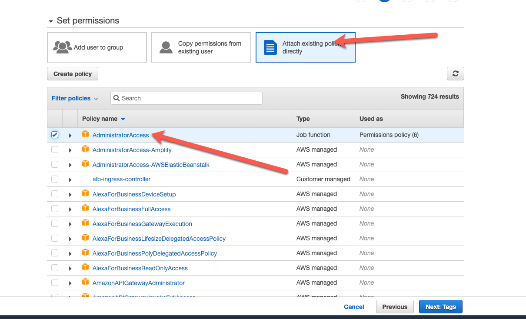Open the AlexaForBusinessReadOnlyAccess policy link
Viewport: 526px width, 319px height.
point(140,268)
